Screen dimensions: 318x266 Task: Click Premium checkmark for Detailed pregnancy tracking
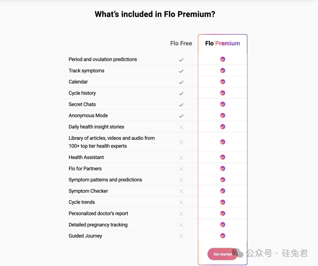click(223, 225)
